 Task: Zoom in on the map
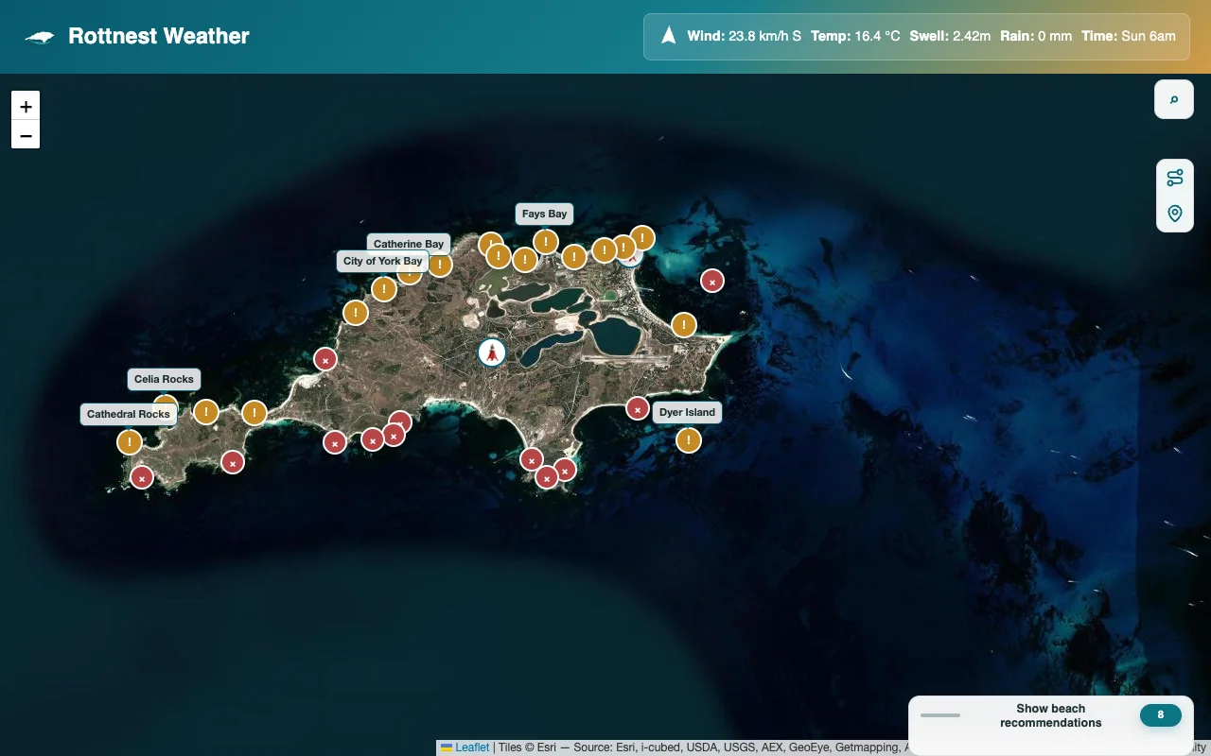pos(26,106)
